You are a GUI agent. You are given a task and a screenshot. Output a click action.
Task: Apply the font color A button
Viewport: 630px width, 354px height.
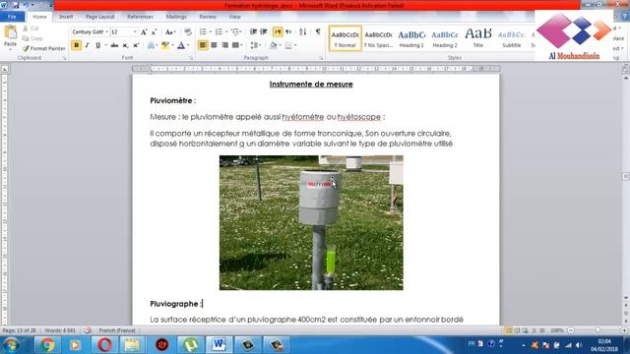coord(181,45)
